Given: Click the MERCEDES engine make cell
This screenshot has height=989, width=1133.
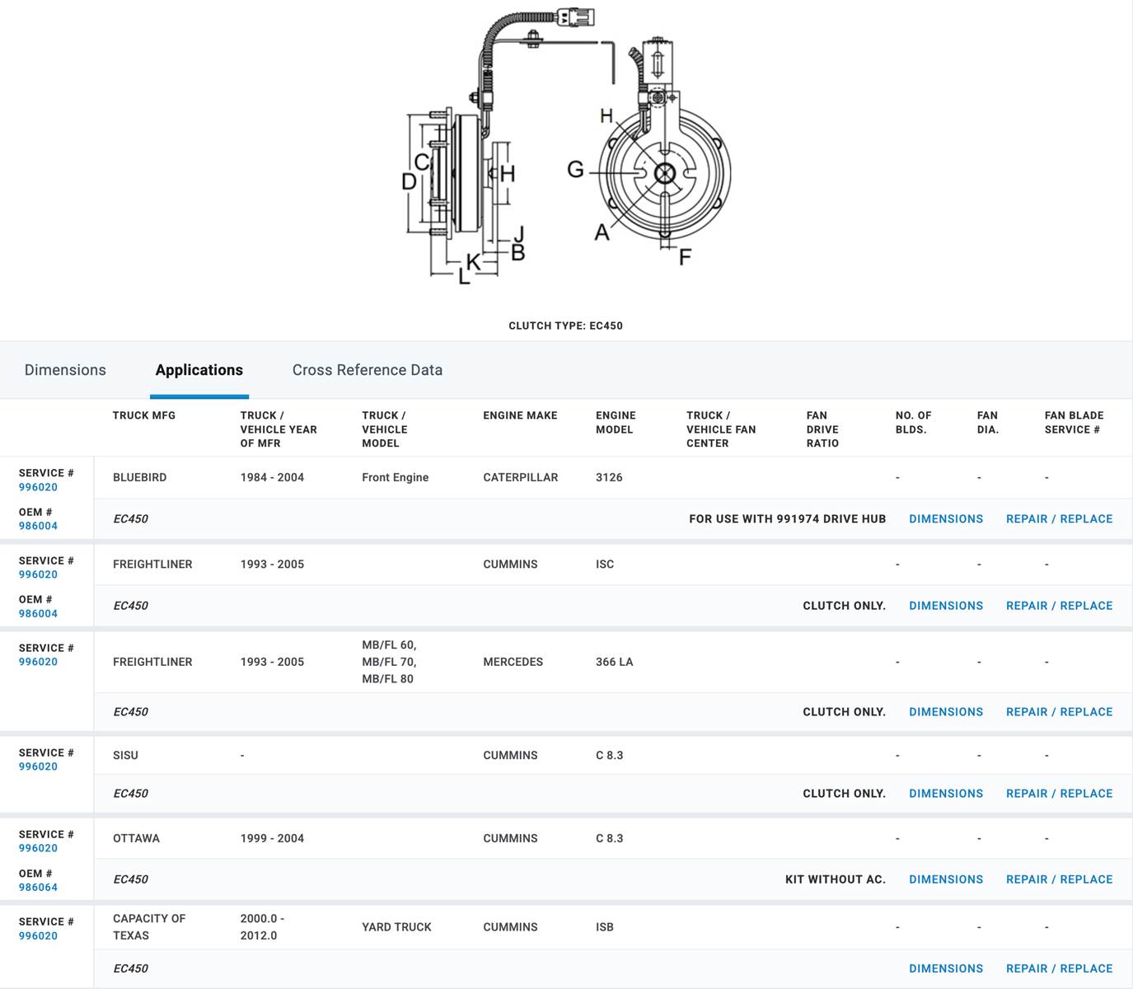Looking at the screenshot, I should point(513,662).
